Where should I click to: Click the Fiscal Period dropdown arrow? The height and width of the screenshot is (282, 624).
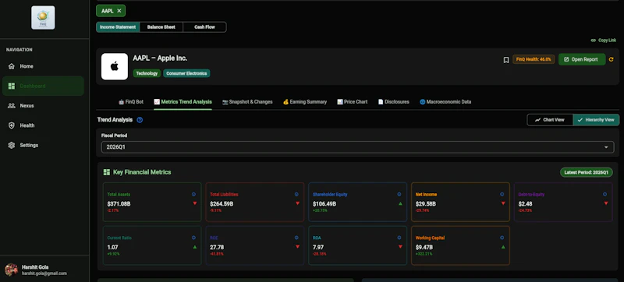tap(606, 147)
